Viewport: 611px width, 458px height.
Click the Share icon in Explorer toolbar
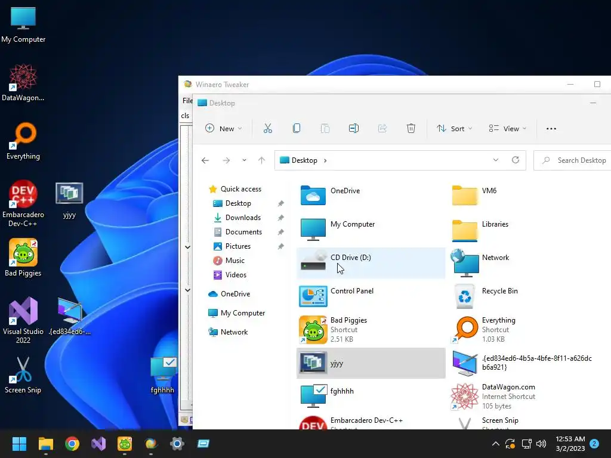click(382, 129)
